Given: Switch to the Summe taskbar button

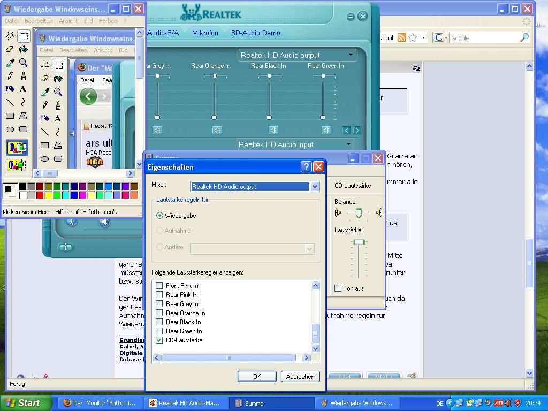Looking at the screenshot, I should [272, 403].
